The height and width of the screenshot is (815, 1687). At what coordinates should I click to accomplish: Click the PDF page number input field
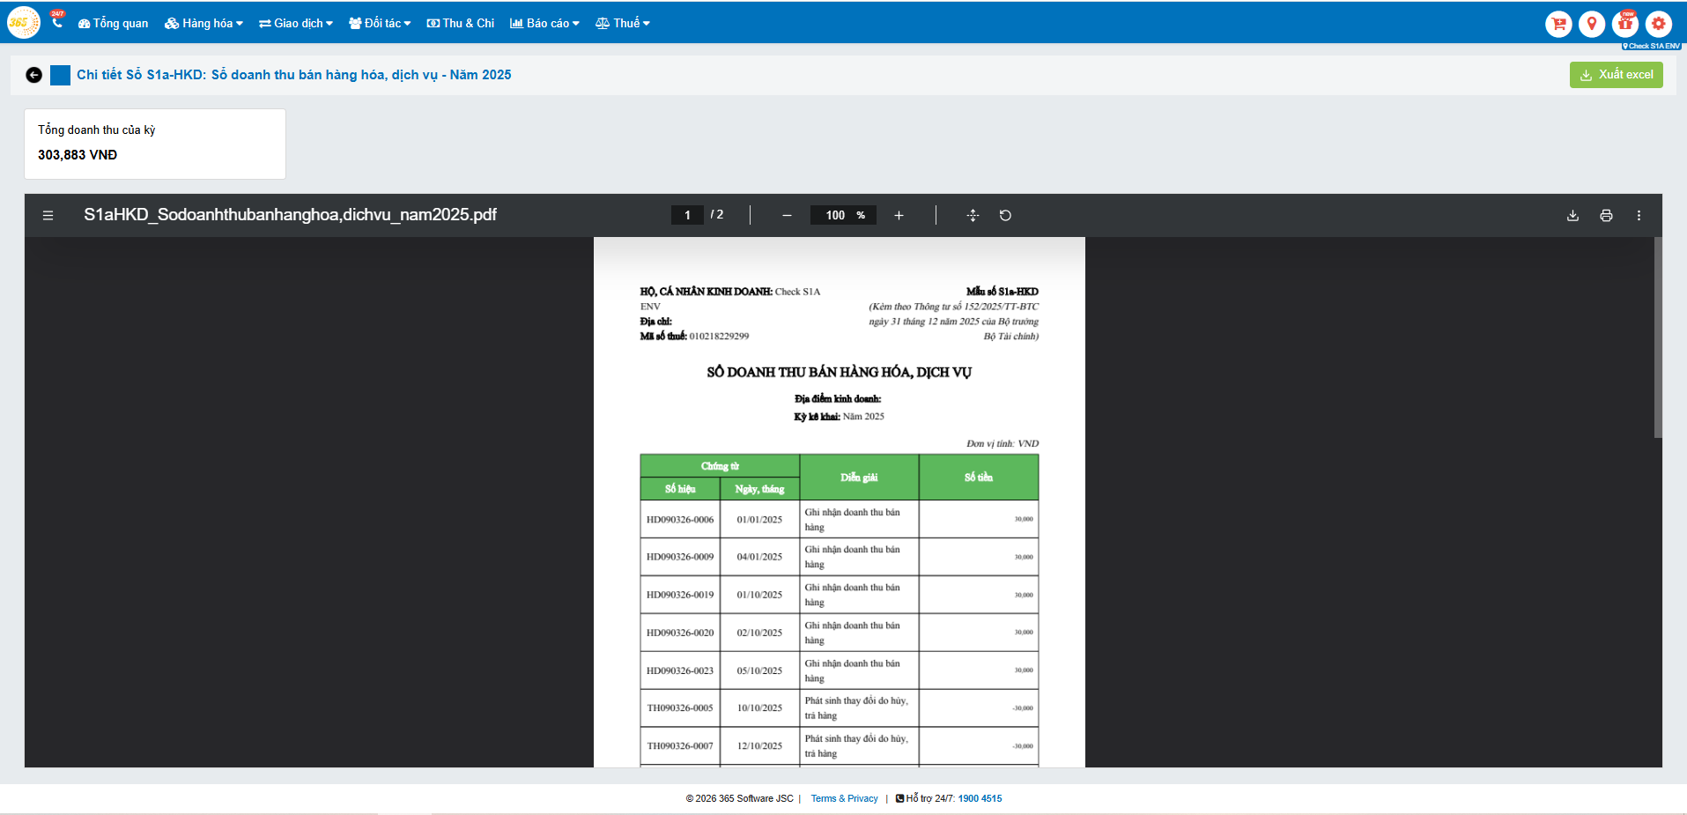coord(687,215)
